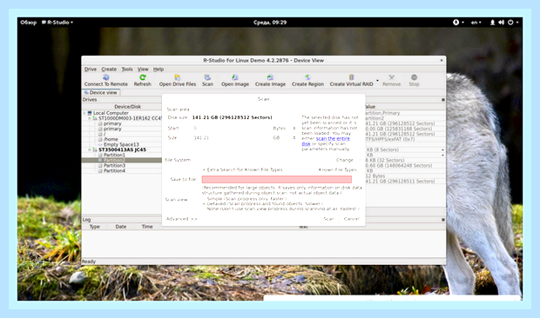Screen dimensions: 540x318
Task: Select Simple scan view radio option
Action: [x=204, y=198]
